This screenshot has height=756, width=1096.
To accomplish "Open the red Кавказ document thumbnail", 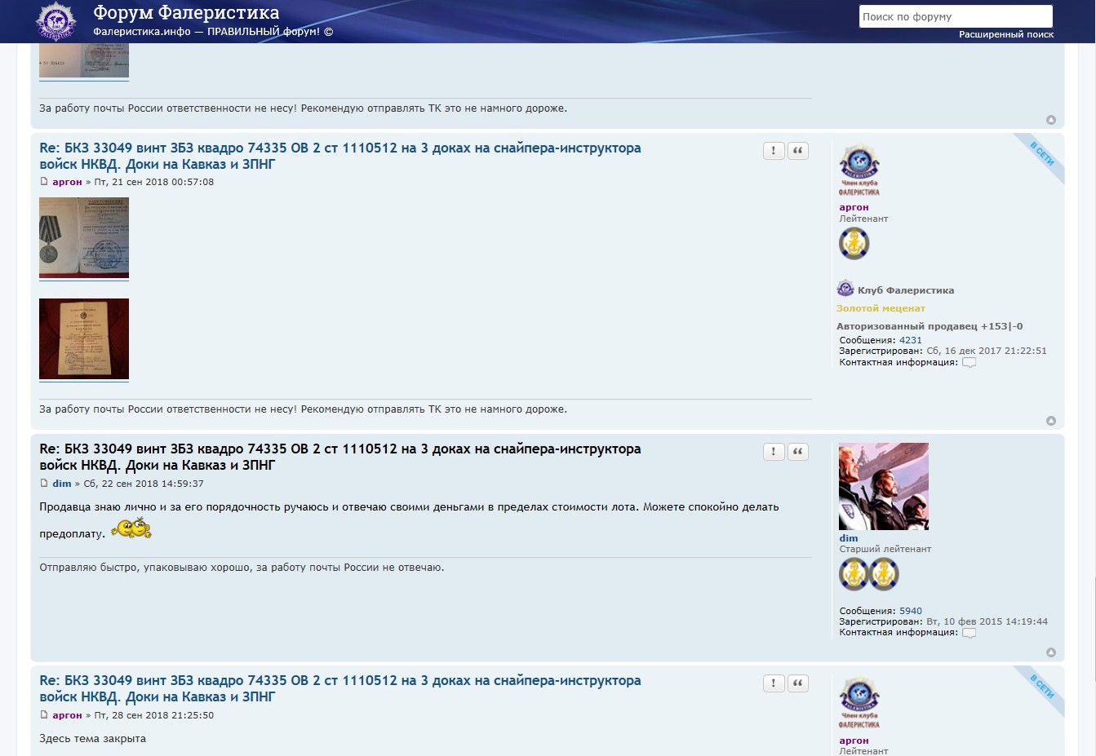I will click(84, 338).
